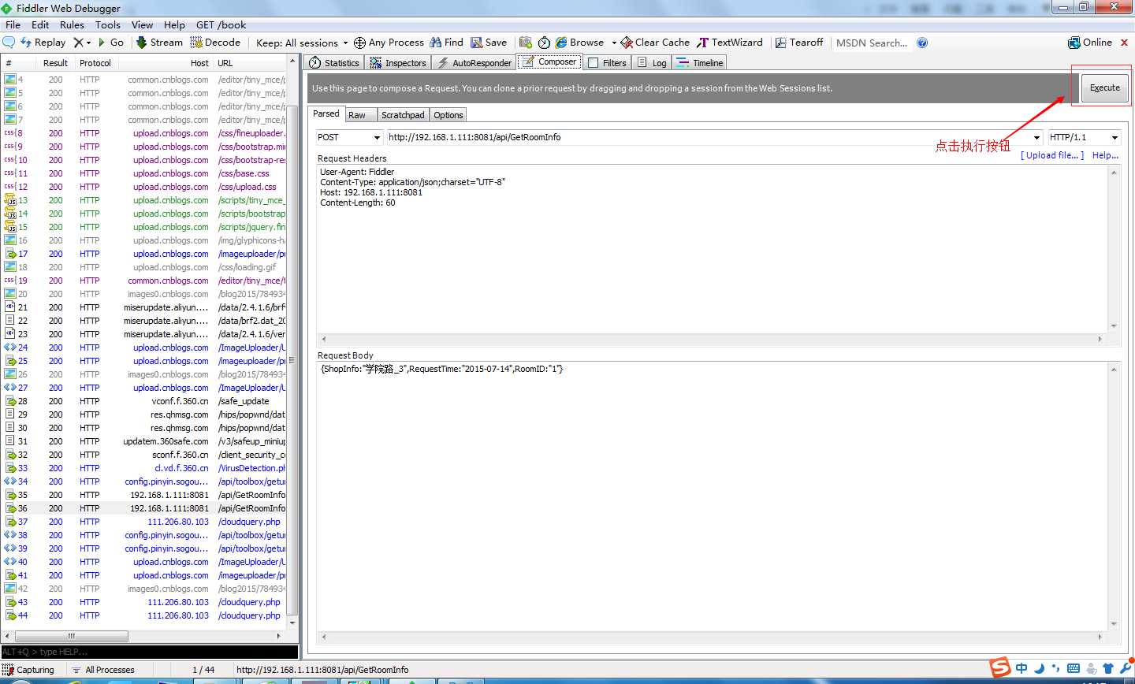Select session 36 GetRoomInfo row
Screen dimensions: 1135x684
[x=144, y=508]
